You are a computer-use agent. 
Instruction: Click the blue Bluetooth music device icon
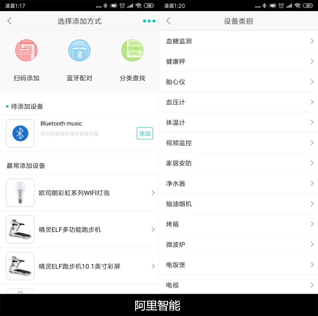click(20, 133)
